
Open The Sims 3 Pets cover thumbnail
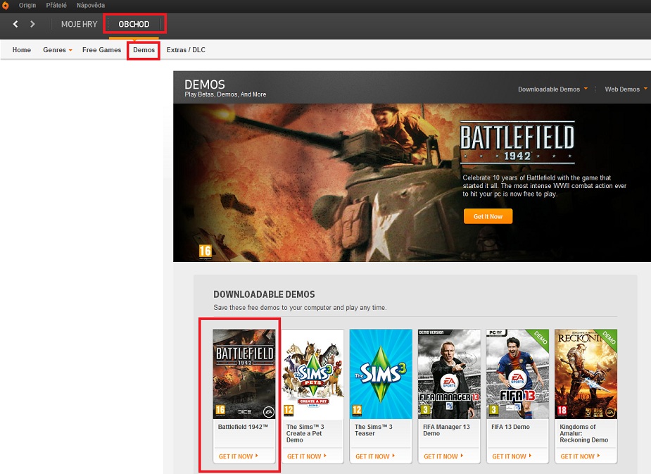pos(312,374)
